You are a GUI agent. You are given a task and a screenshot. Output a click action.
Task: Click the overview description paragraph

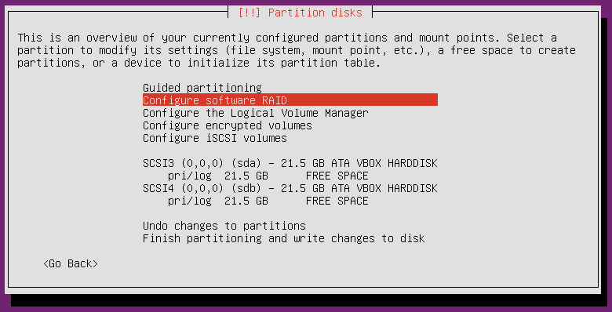coord(297,50)
